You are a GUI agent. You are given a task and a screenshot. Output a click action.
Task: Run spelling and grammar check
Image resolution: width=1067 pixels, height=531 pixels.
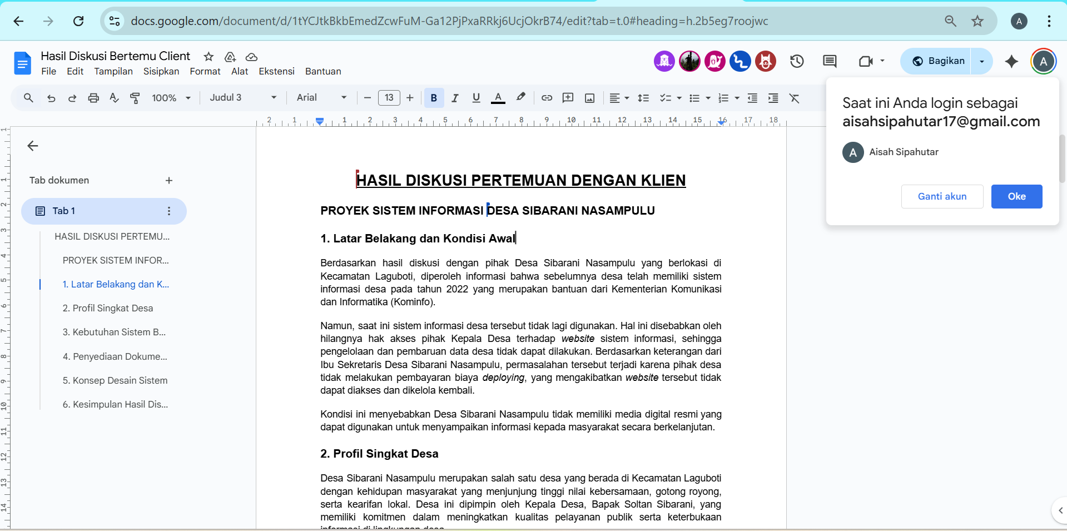pyautogui.click(x=114, y=98)
